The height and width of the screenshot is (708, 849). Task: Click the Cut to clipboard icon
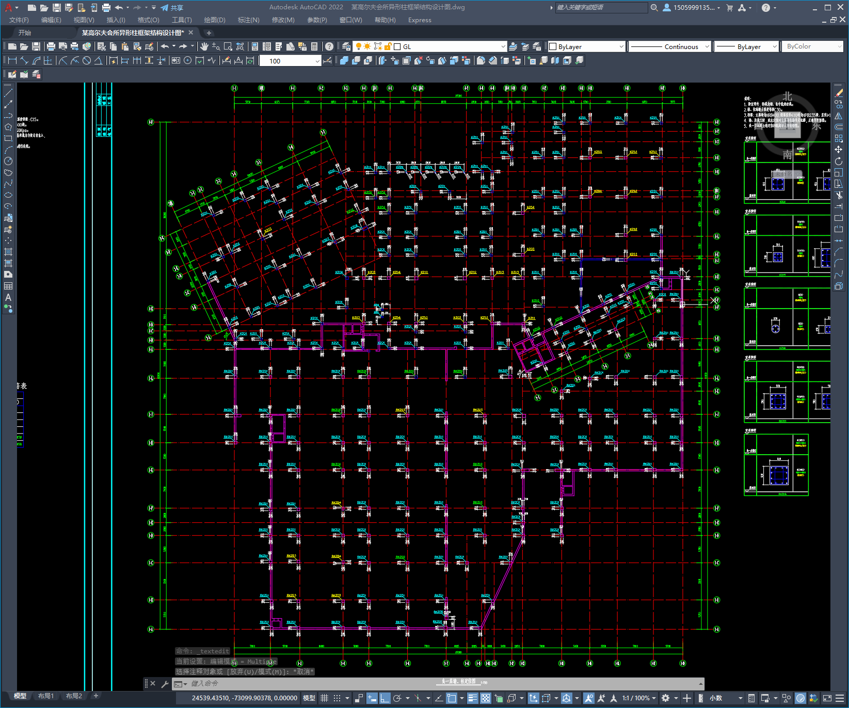click(x=102, y=46)
